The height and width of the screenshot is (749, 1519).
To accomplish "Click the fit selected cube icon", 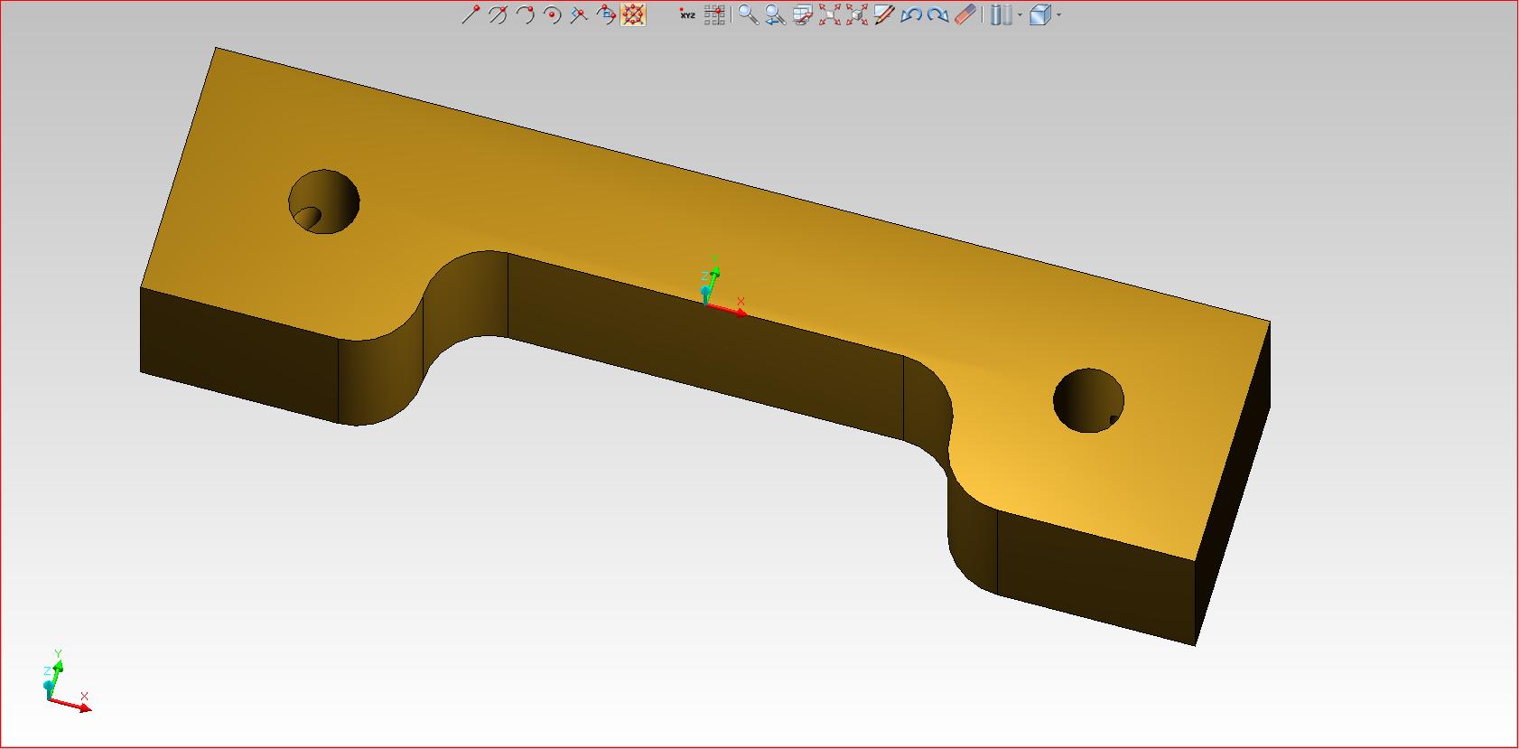I will coord(856,14).
